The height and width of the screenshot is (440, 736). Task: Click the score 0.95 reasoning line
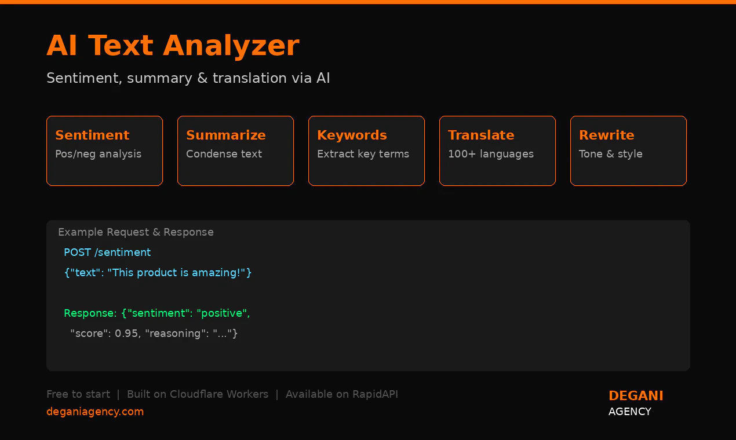coord(154,333)
